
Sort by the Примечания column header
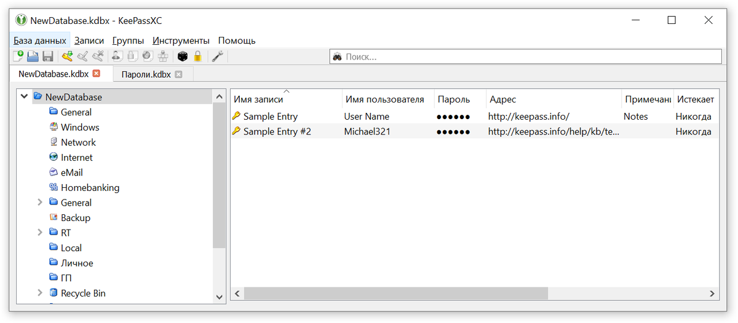[647, 99]
